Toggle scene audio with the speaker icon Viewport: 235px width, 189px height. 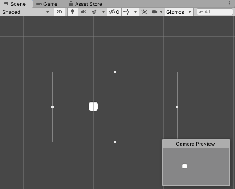click(x=84, y=12)
